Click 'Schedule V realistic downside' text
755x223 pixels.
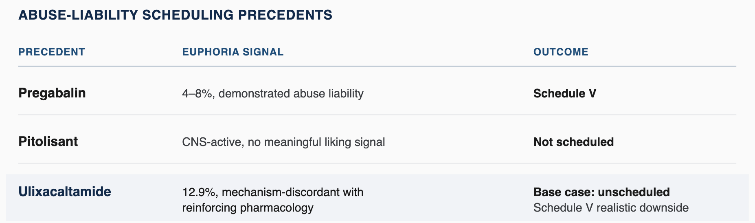[x=611, y=208]
